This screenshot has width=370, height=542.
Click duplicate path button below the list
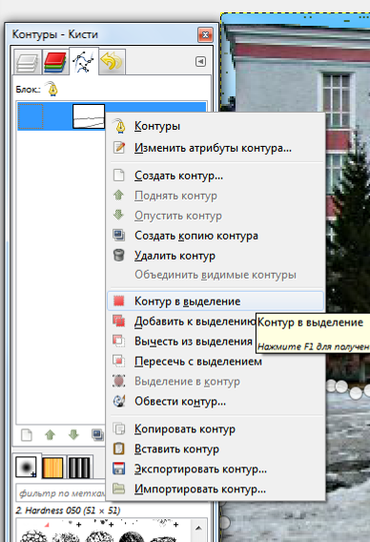click(97, 435)
